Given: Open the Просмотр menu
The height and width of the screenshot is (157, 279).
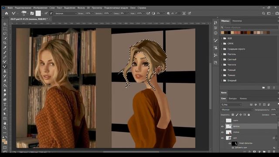Looking at the screenshot, I should (97, 8).
